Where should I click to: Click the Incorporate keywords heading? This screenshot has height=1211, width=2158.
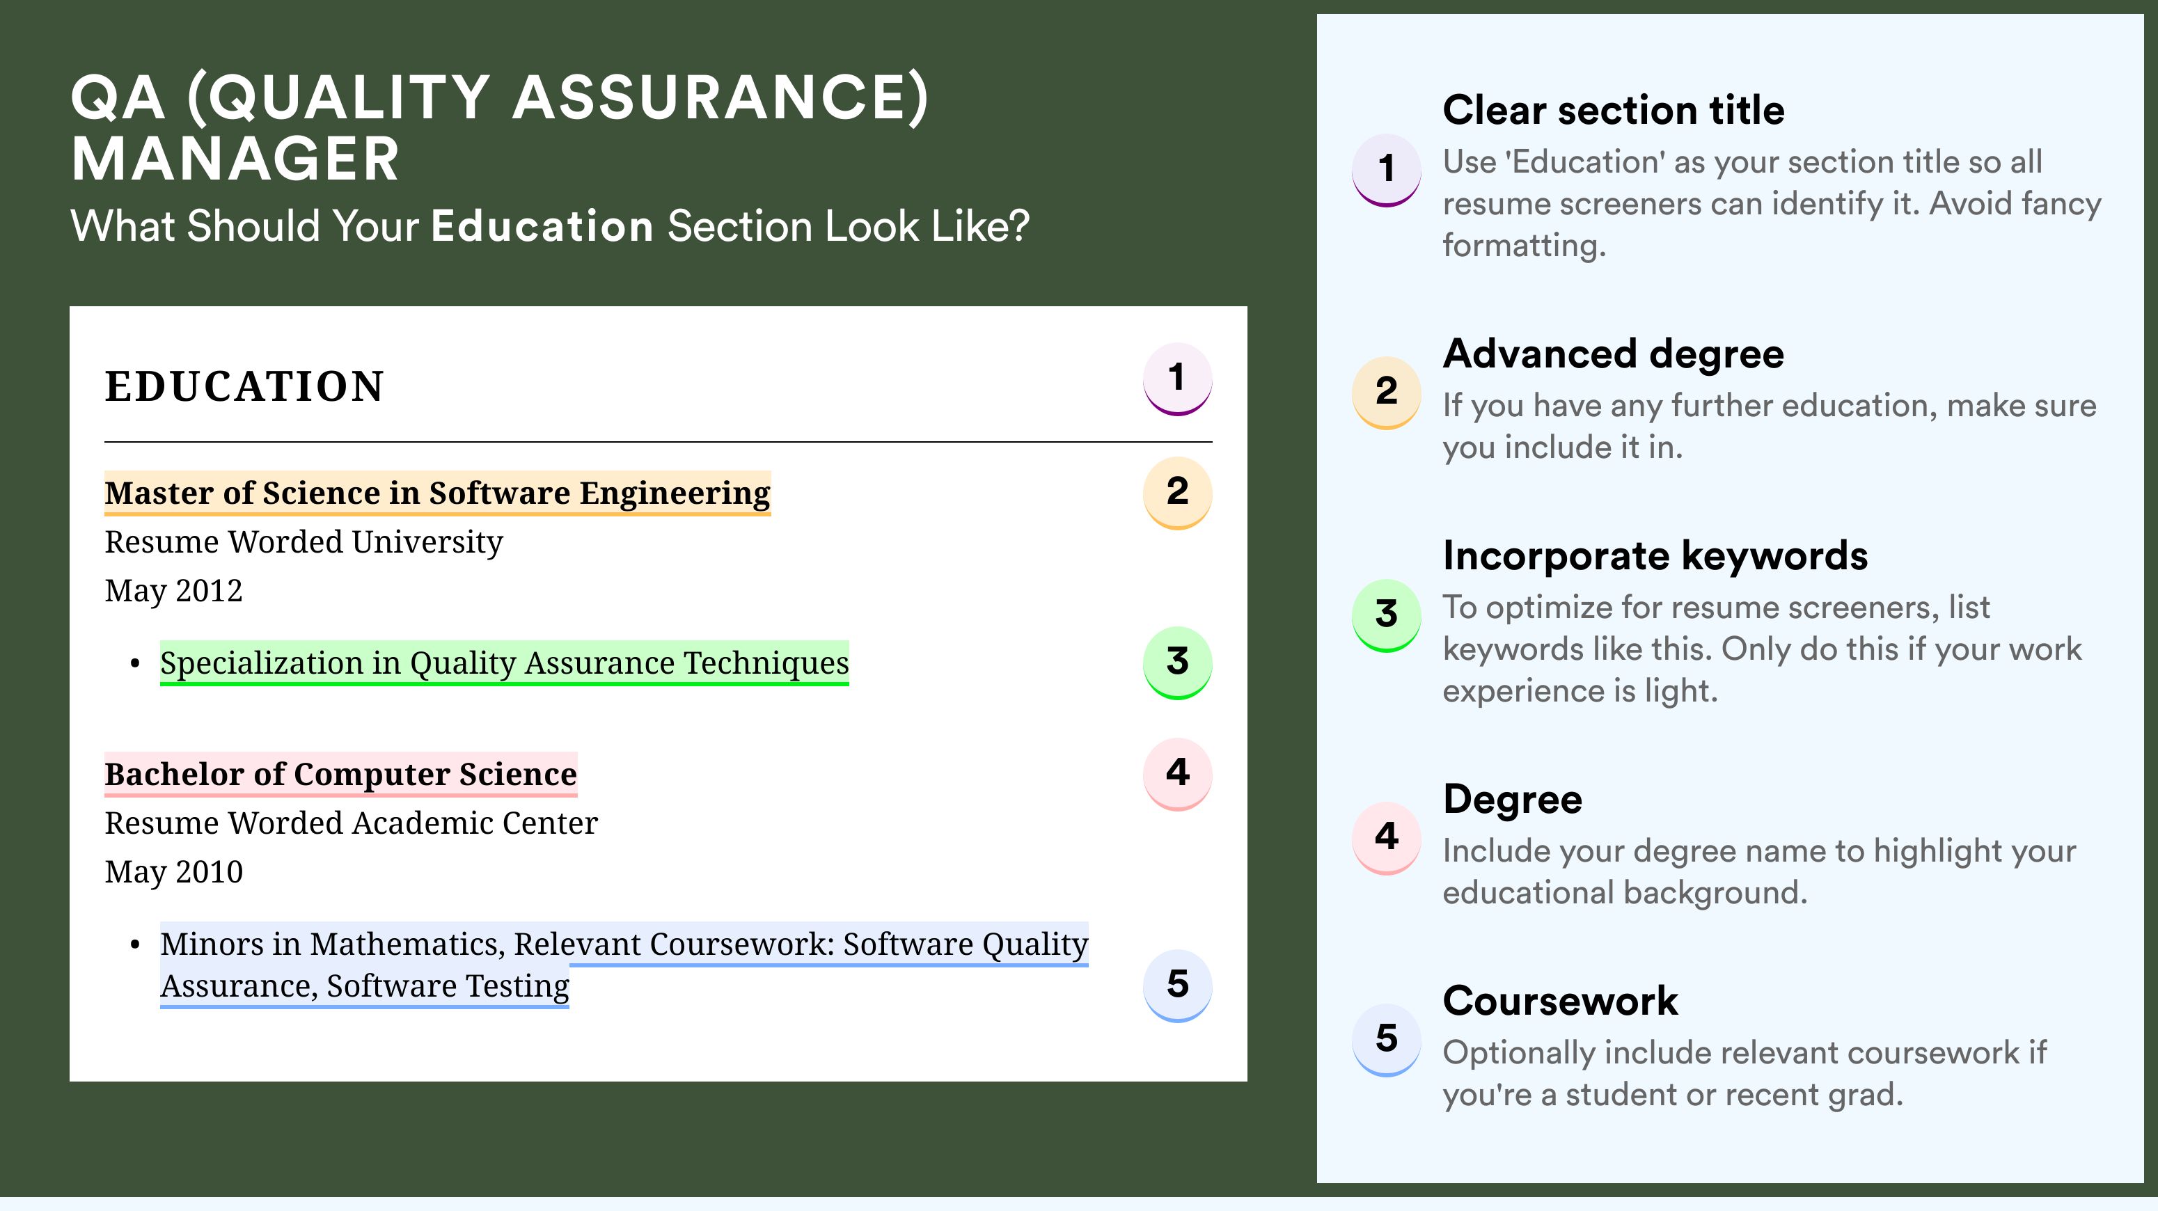click(1655, 556)
